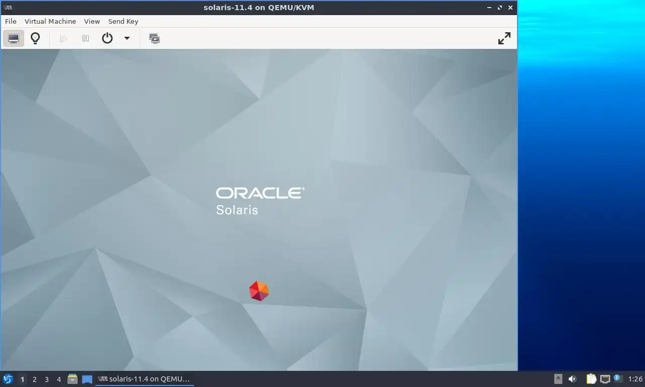This screenshot has height=387, width=645.
Task: Open the clipboard manager tray icon
Action: click(591, 379)
